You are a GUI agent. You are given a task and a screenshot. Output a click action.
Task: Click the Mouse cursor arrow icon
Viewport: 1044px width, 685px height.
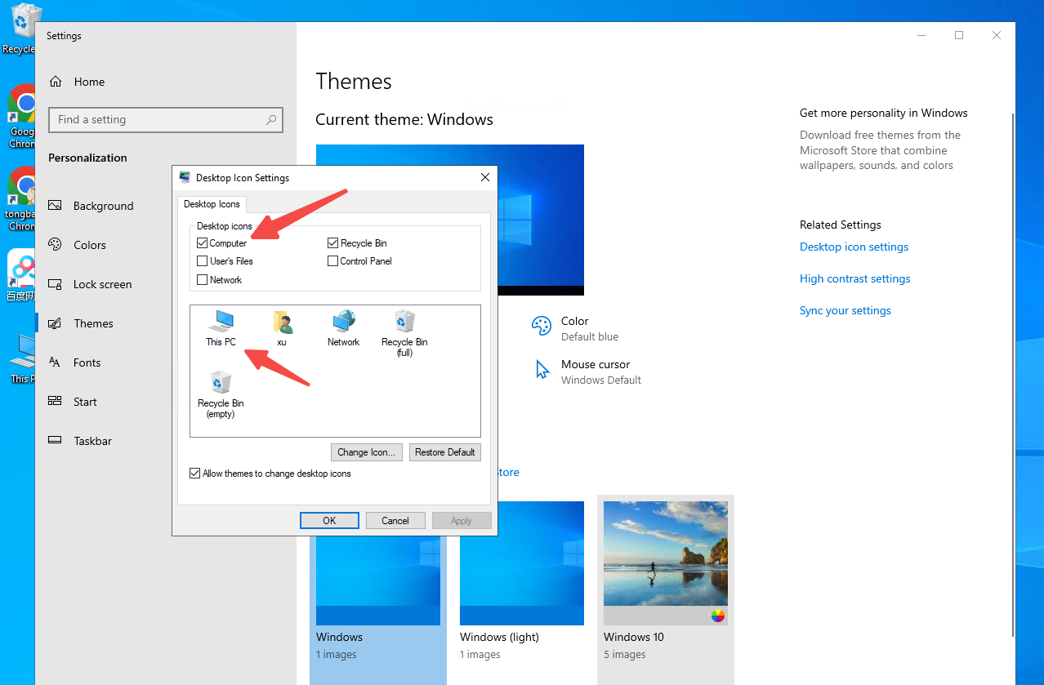(542, 369)
